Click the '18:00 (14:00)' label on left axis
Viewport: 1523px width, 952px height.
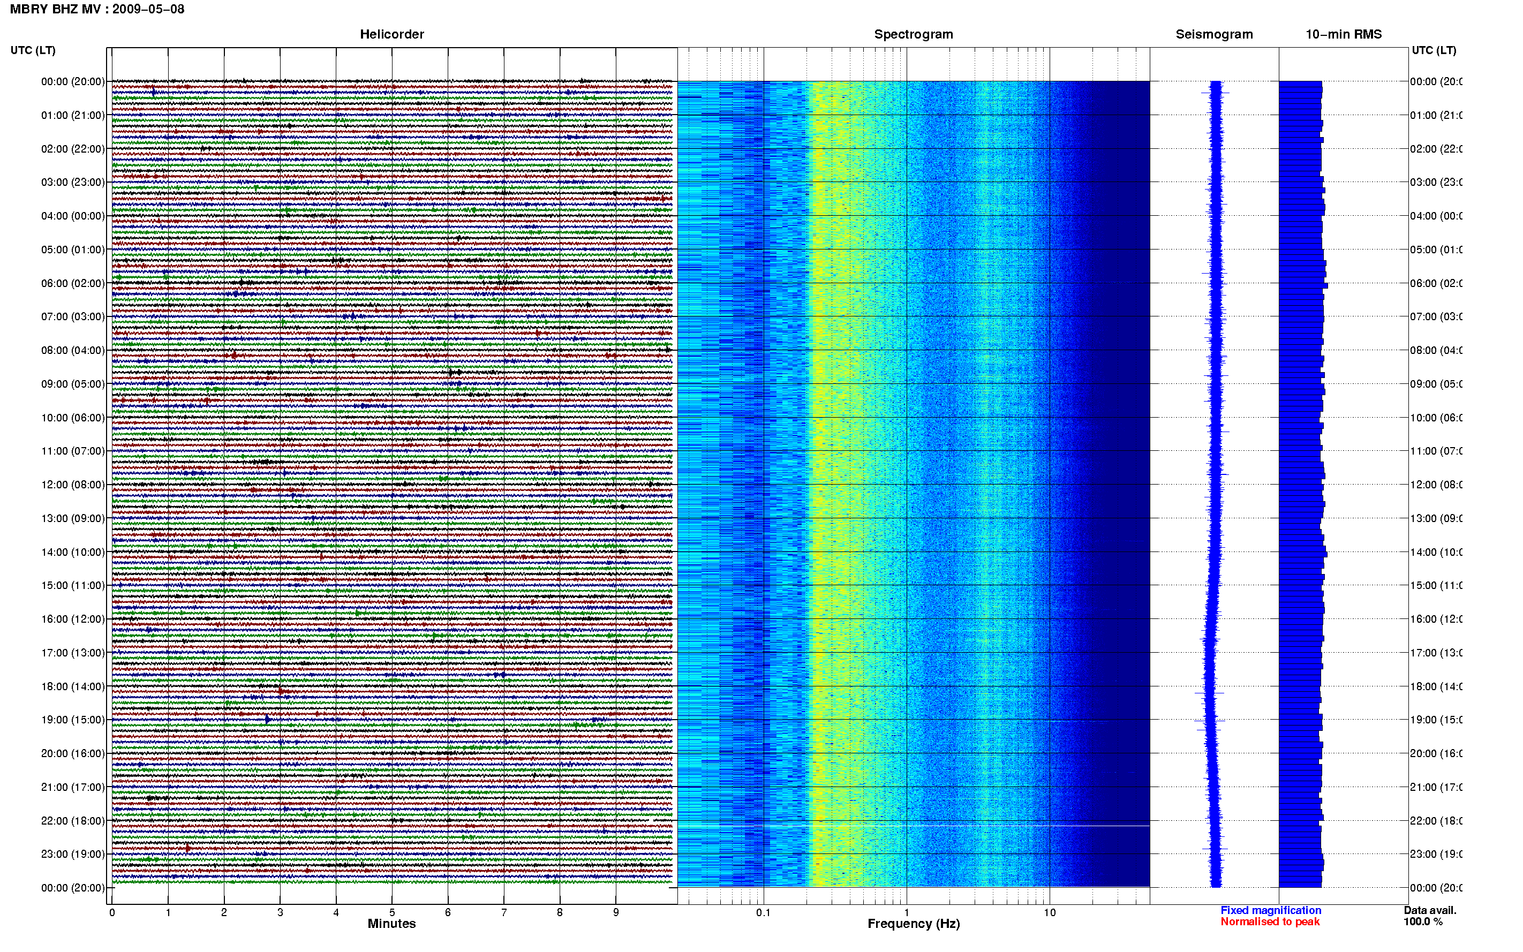coord(73,686)
